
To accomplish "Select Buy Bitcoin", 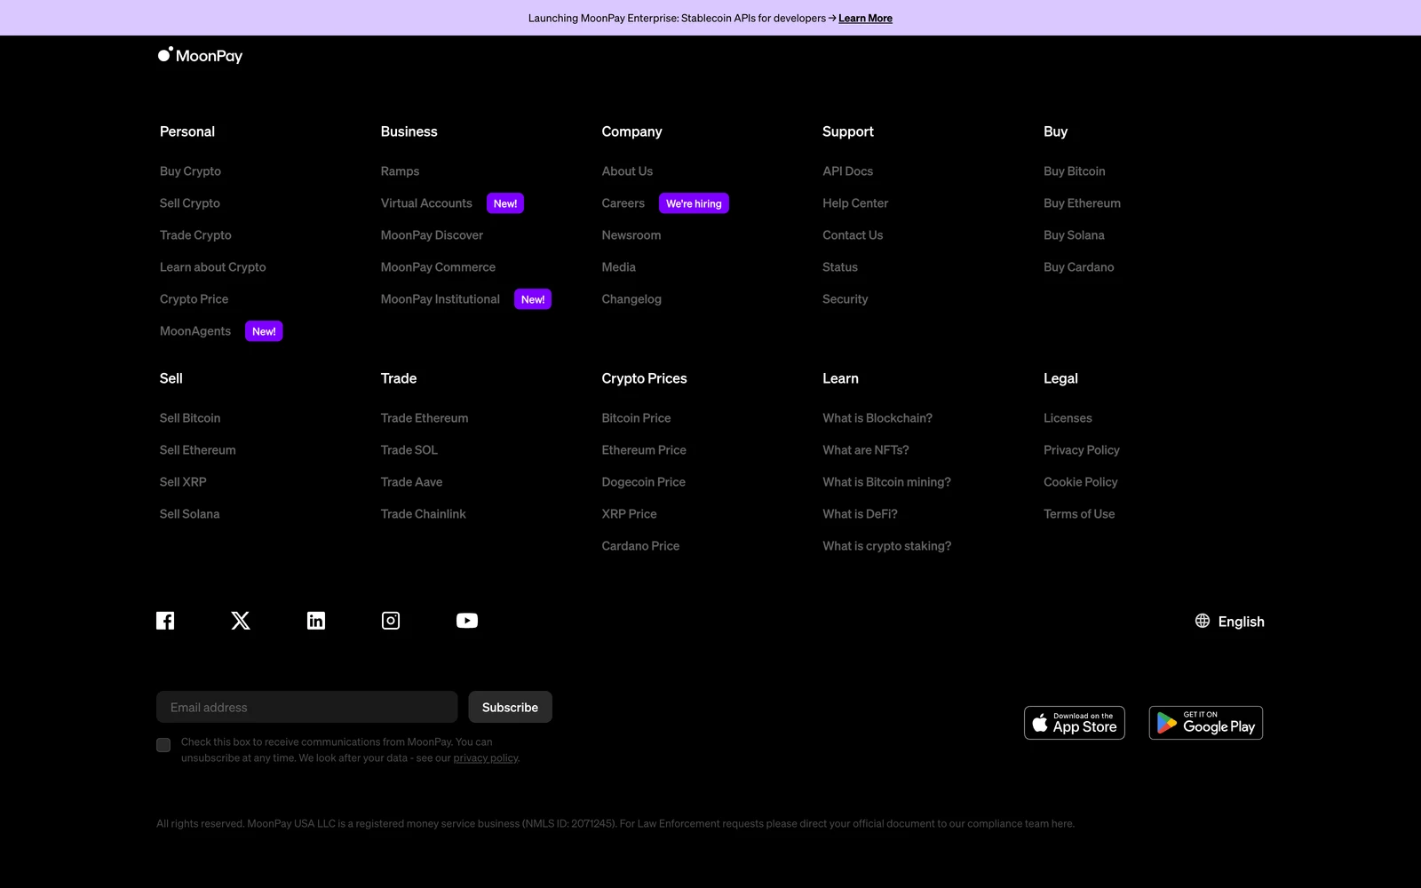I will [1075, 171].
